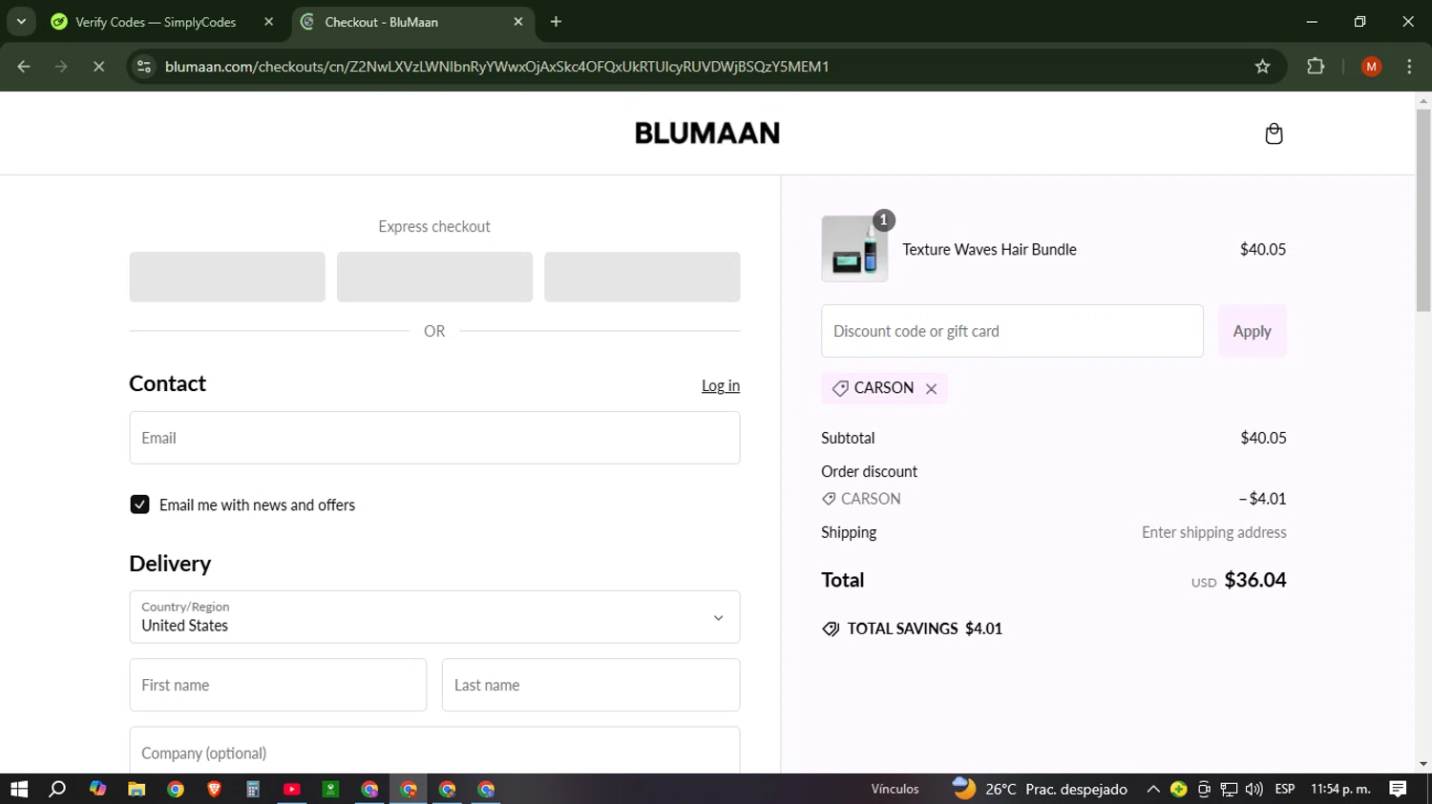Click the total price $36.04
Viewport: 1432px width, 804px height.
click(1254, 580)
